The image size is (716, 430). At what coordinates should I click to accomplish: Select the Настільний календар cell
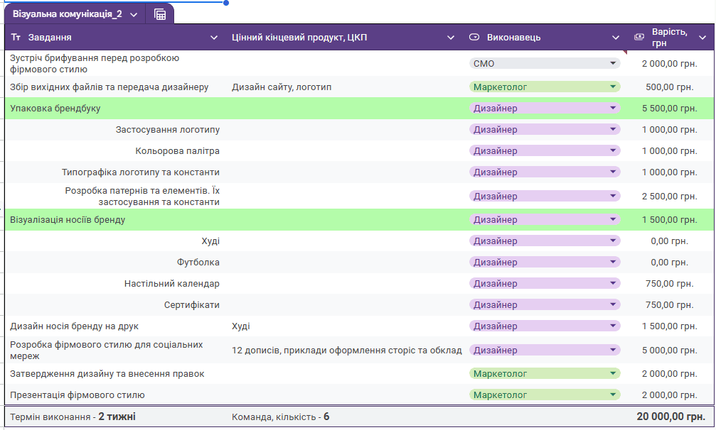click(116, 283)
